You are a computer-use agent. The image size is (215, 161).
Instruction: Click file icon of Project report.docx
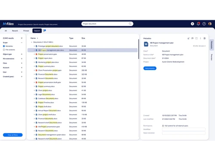37,58
